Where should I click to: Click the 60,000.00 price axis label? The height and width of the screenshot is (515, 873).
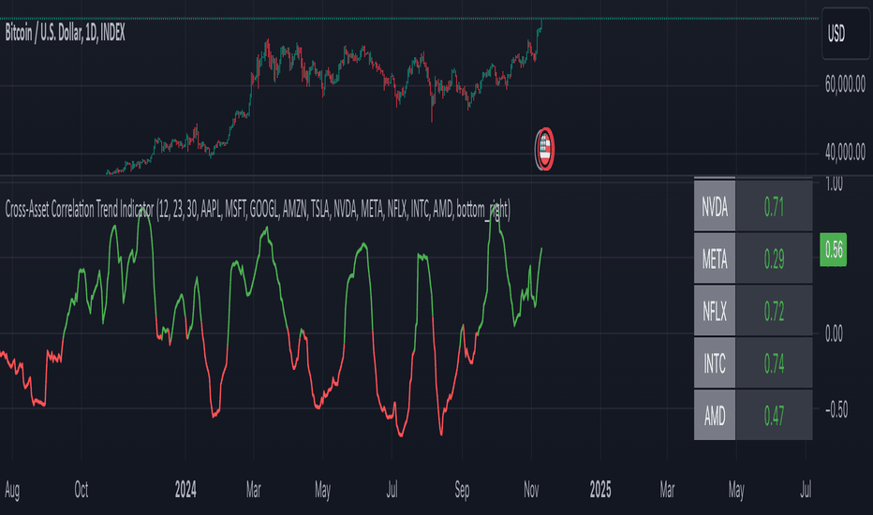pyautogui.click(x=843, y=86)
